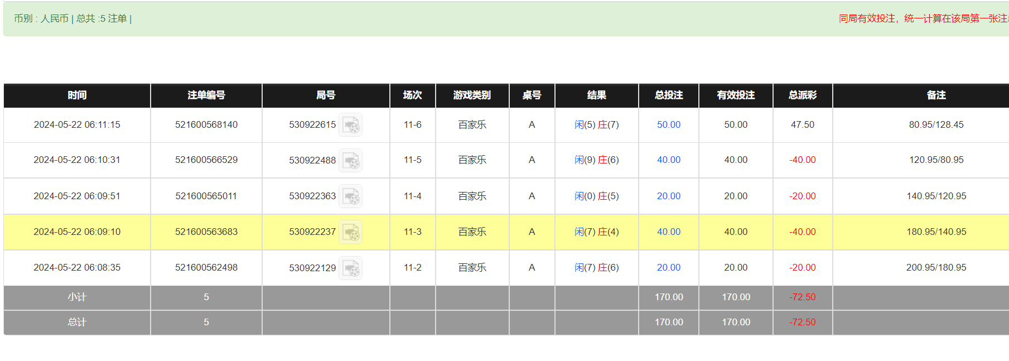This screenshot has height=361, width=1009.
Task: Click the 有效投注 column header
Action: pyautogui.click(x=736, y=95)
